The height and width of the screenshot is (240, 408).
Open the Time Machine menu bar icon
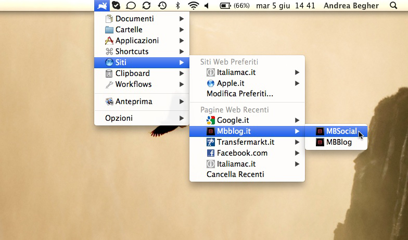click(x=162, y=5)
